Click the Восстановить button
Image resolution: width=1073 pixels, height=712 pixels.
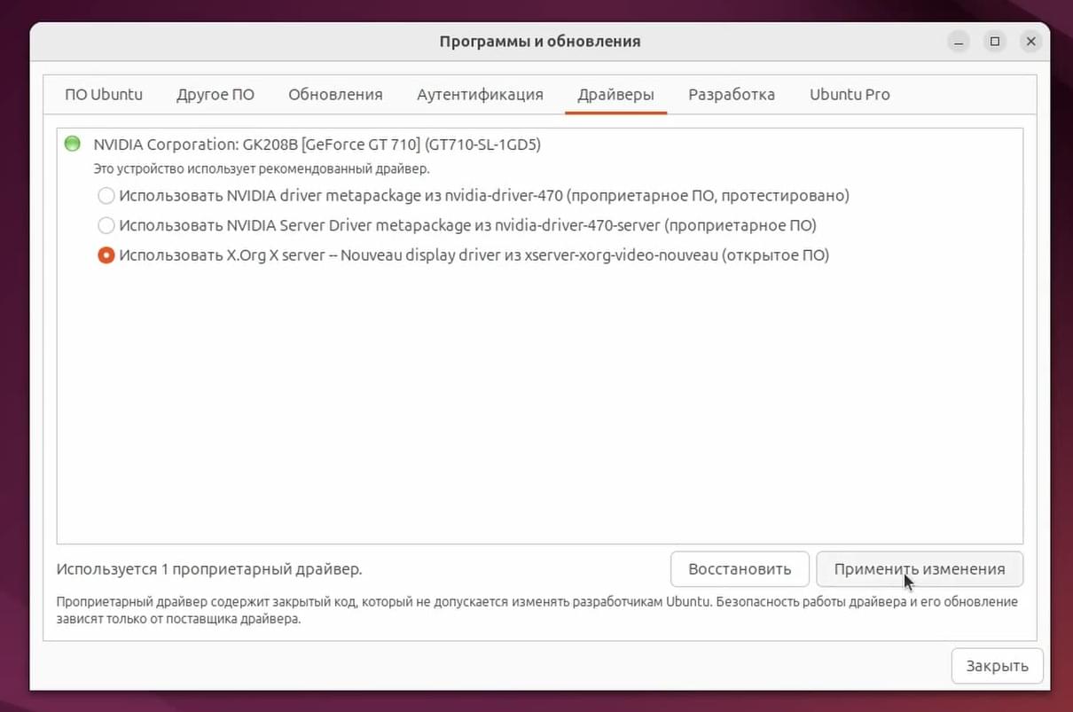pos(740,569)
